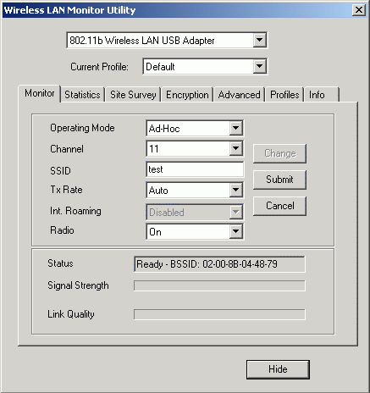This screenshot has height=393, width=370.
Task: Click the Wireless LAN Monitor Utility title bar
Action: point(185,10)
